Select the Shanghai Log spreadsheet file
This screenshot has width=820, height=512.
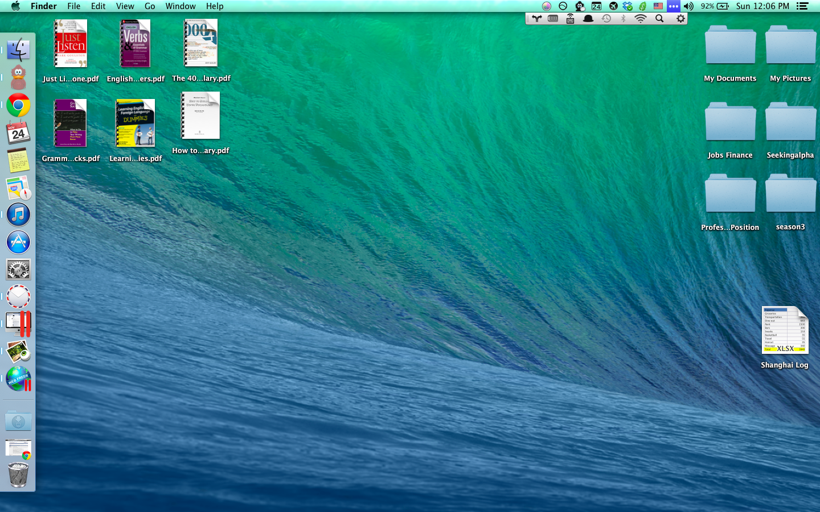pos(785,331)
